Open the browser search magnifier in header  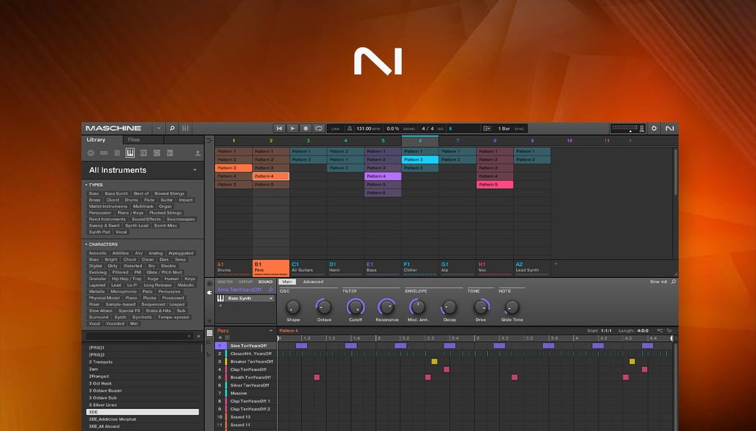pyautogui.click(x=172, y=128)
